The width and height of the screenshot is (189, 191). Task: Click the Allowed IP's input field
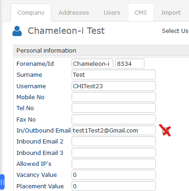(114, 164)
